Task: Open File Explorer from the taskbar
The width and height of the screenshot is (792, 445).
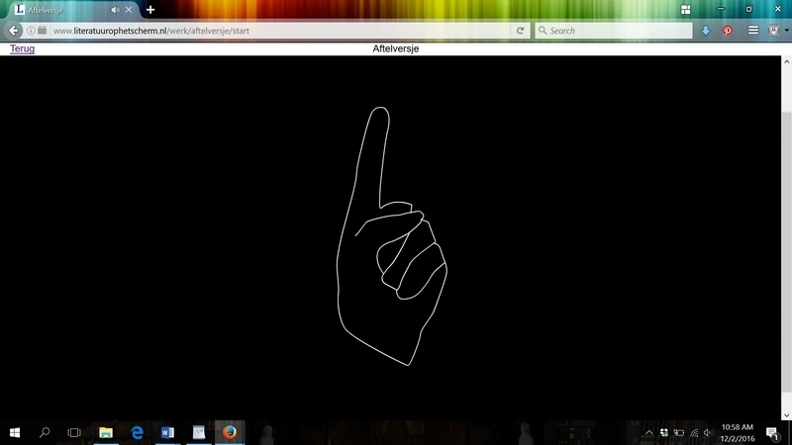Action: pos(106,432)
